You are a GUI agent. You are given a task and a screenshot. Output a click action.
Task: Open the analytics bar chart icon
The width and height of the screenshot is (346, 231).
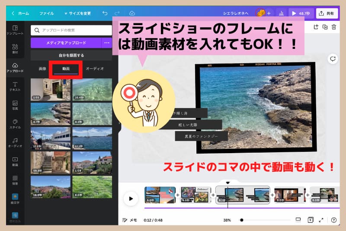(x=281, y=13)
